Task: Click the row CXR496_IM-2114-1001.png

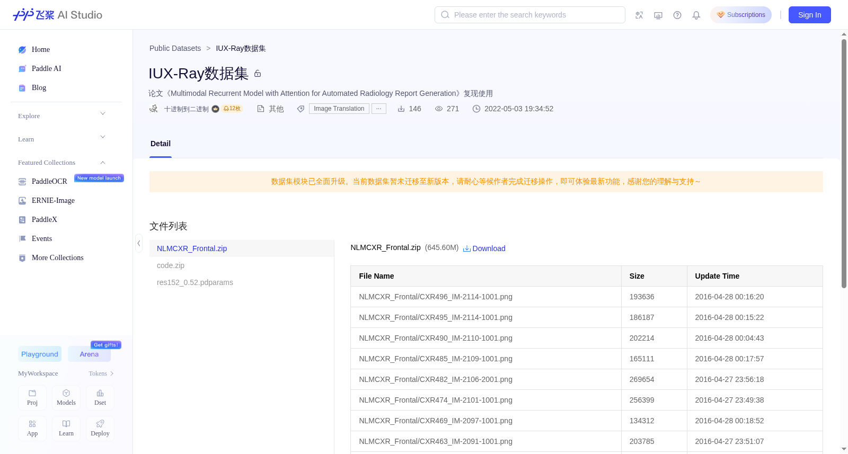Action: pos(587,297)
